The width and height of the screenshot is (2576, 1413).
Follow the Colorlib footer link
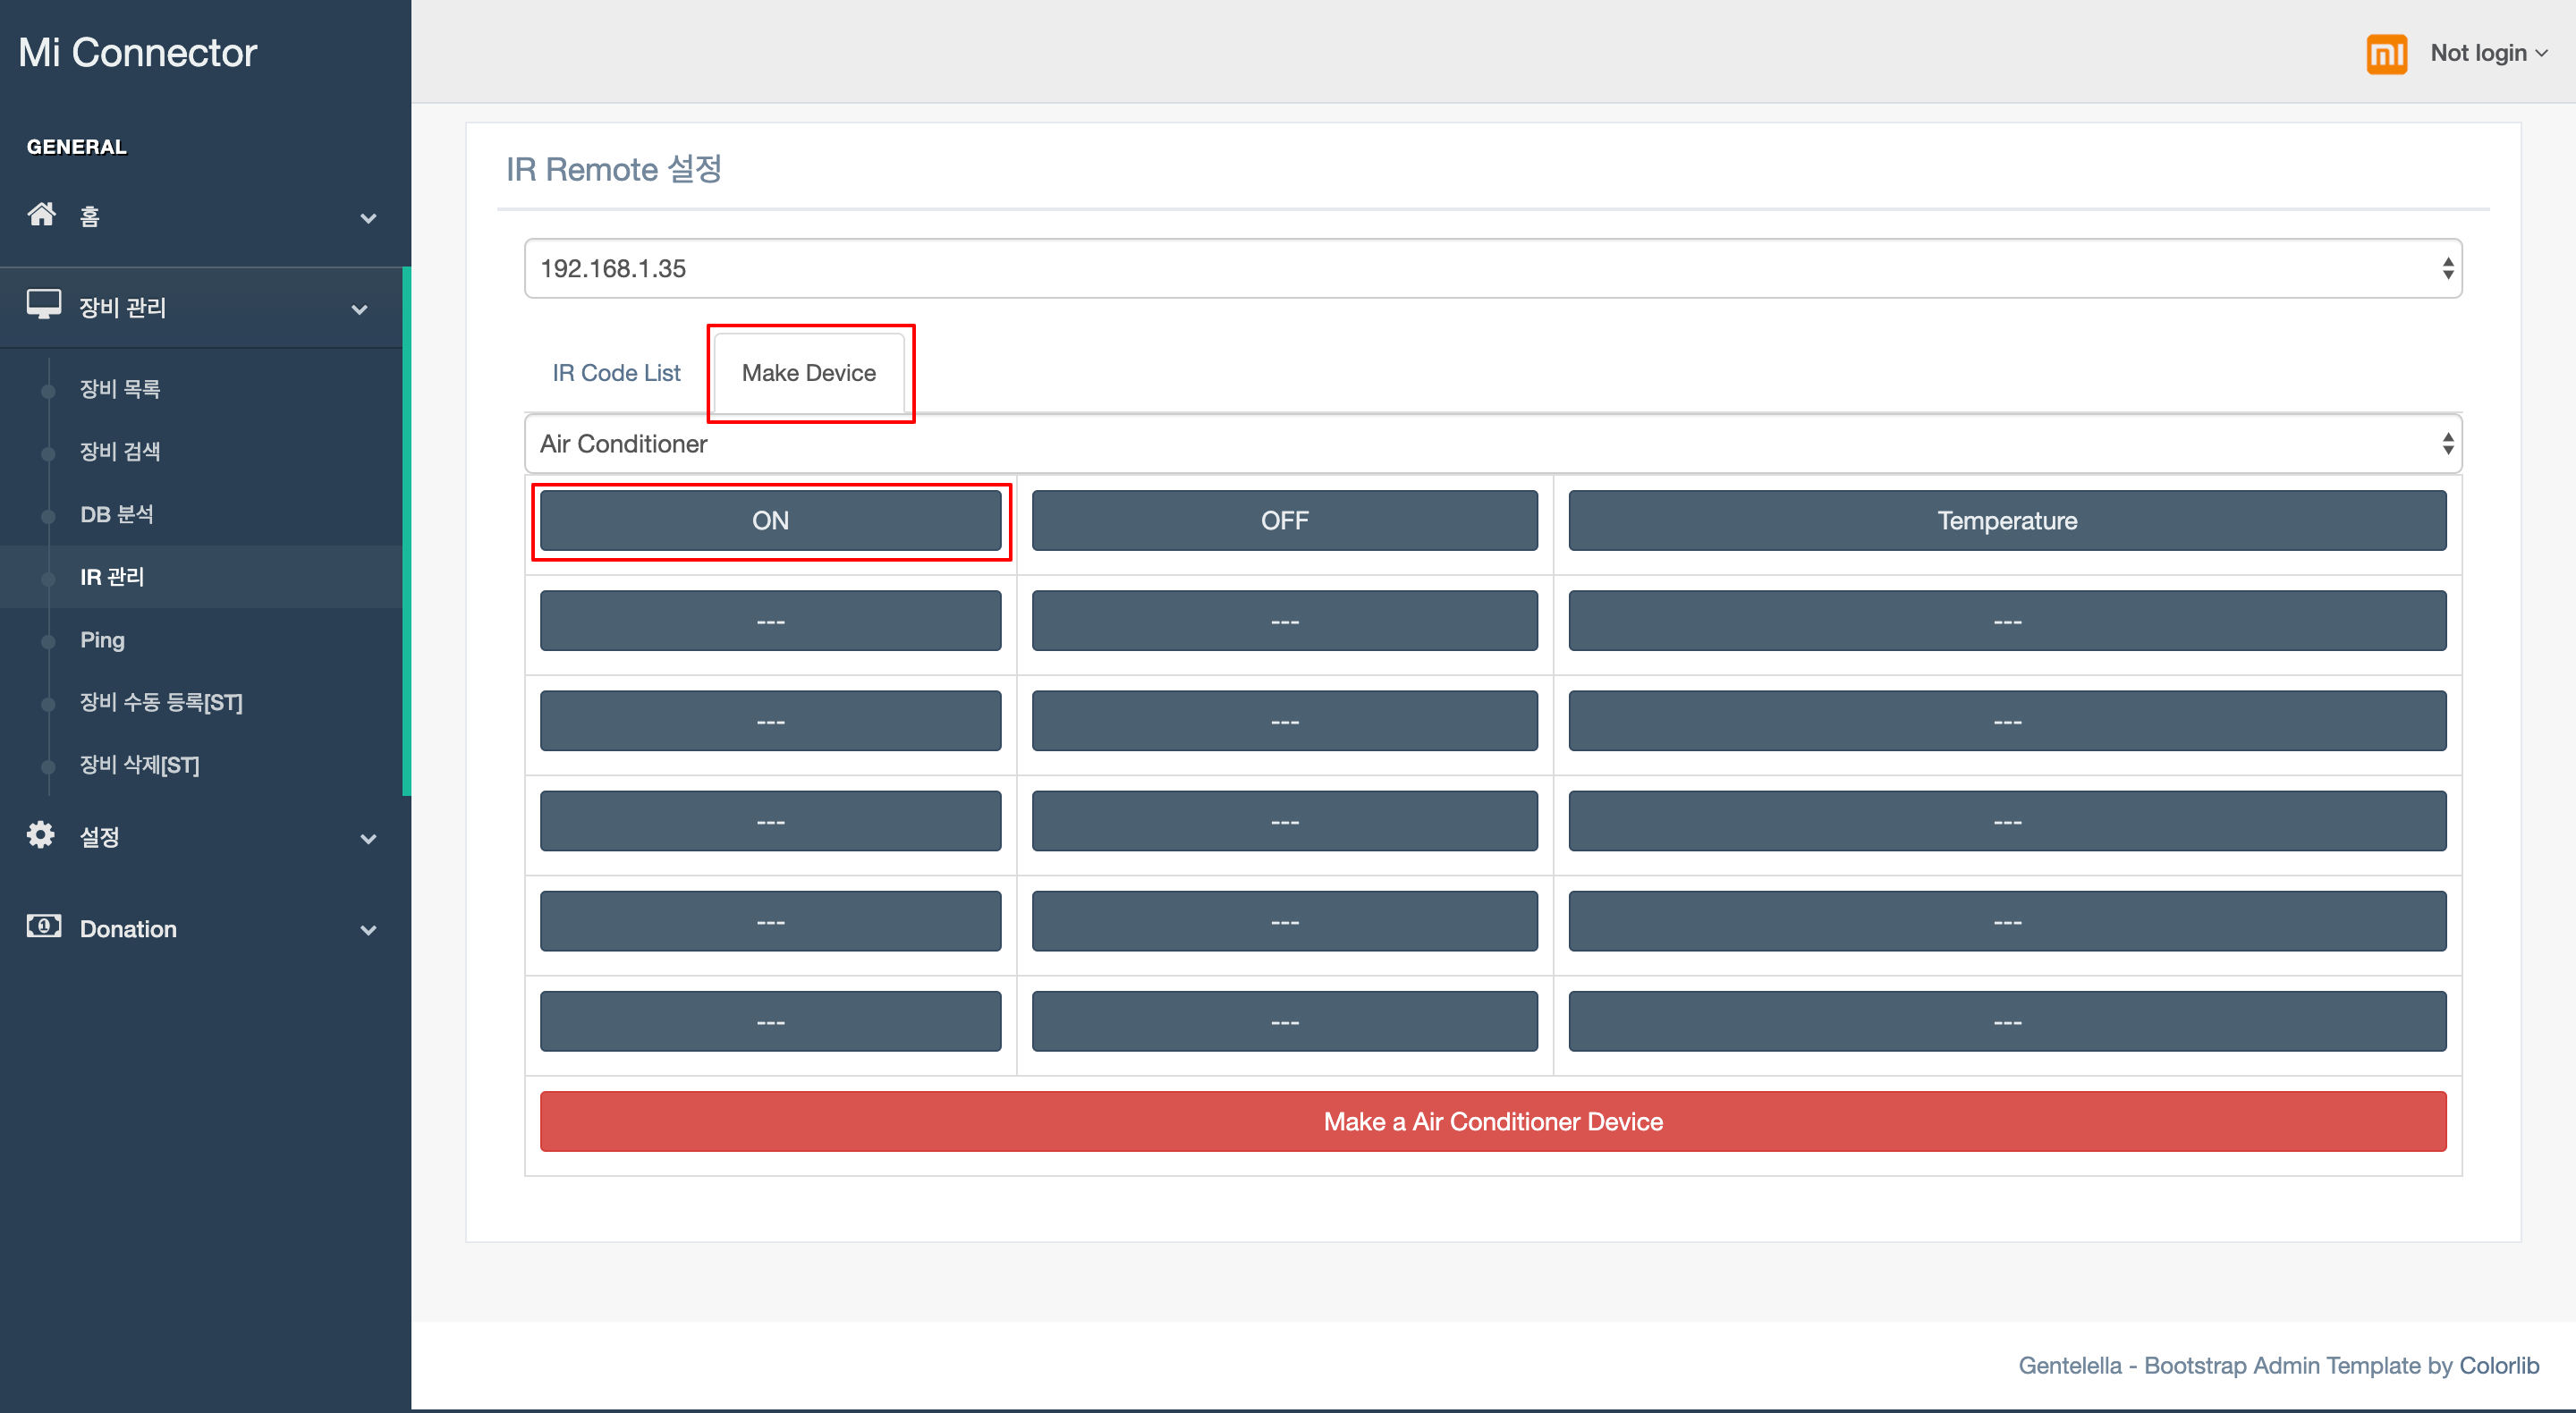pyautogui.click(x=2498, y=1366)
